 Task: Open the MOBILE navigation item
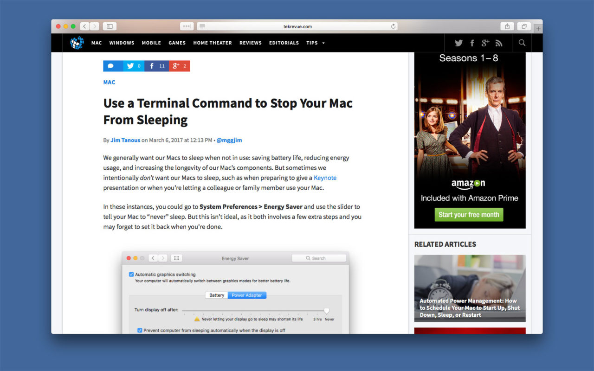(x=151, y=43)
